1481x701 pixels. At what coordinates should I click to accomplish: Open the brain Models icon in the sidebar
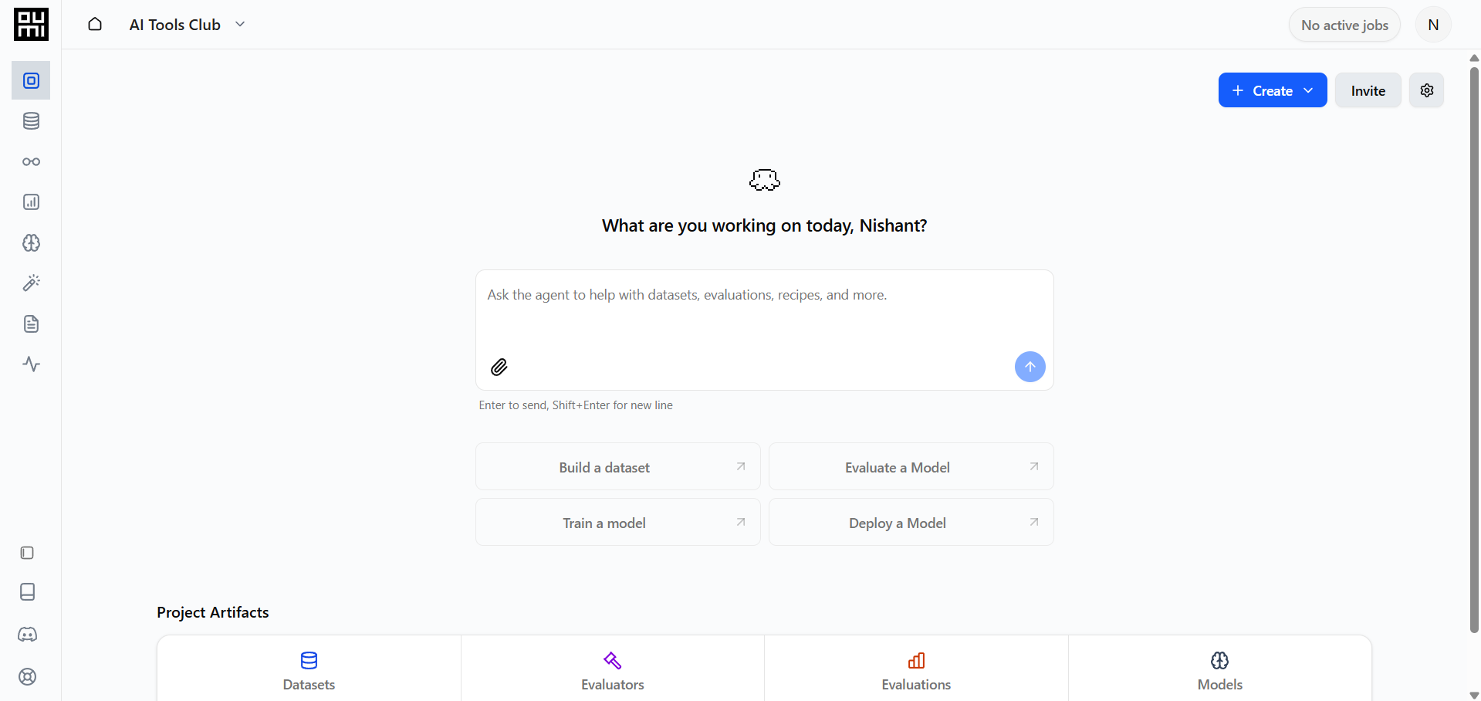pyautogui.click(x=31, y=242)
